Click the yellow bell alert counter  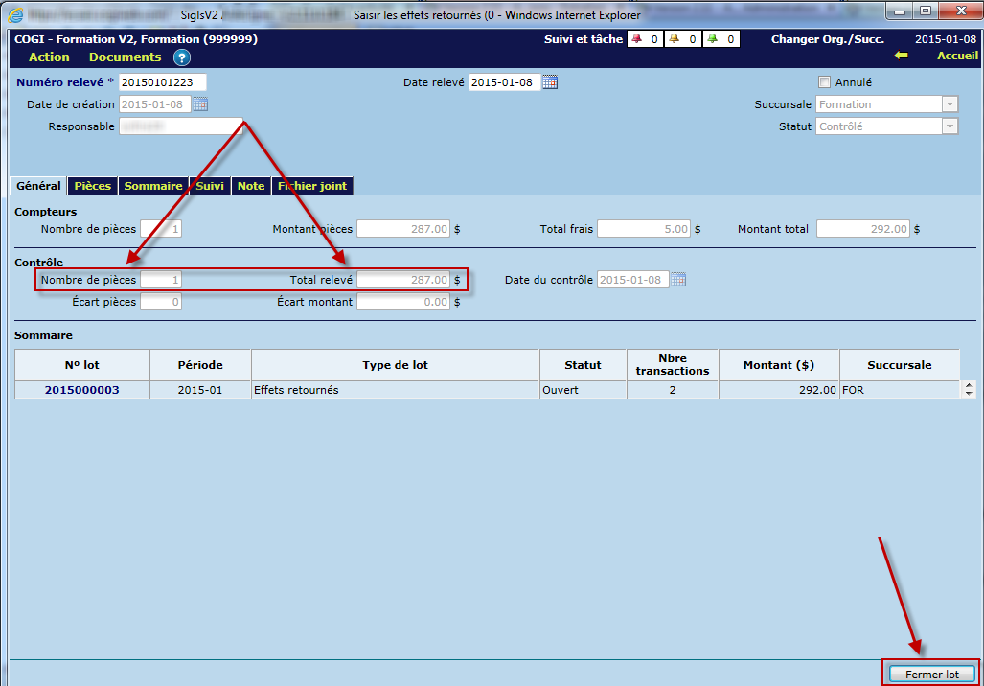point(675,39)
